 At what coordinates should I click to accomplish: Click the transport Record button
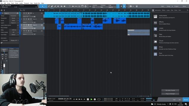pyautogui.click(x=95, y=100)
